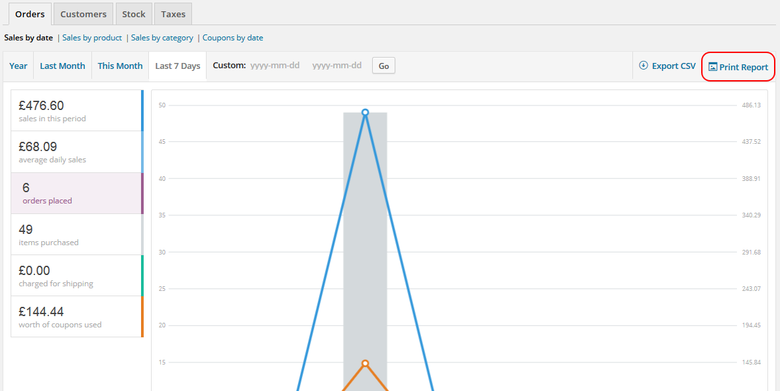Screen dimensions: 780x391
Task: Click the Export CSV download icon
Action: click(643, 66)
